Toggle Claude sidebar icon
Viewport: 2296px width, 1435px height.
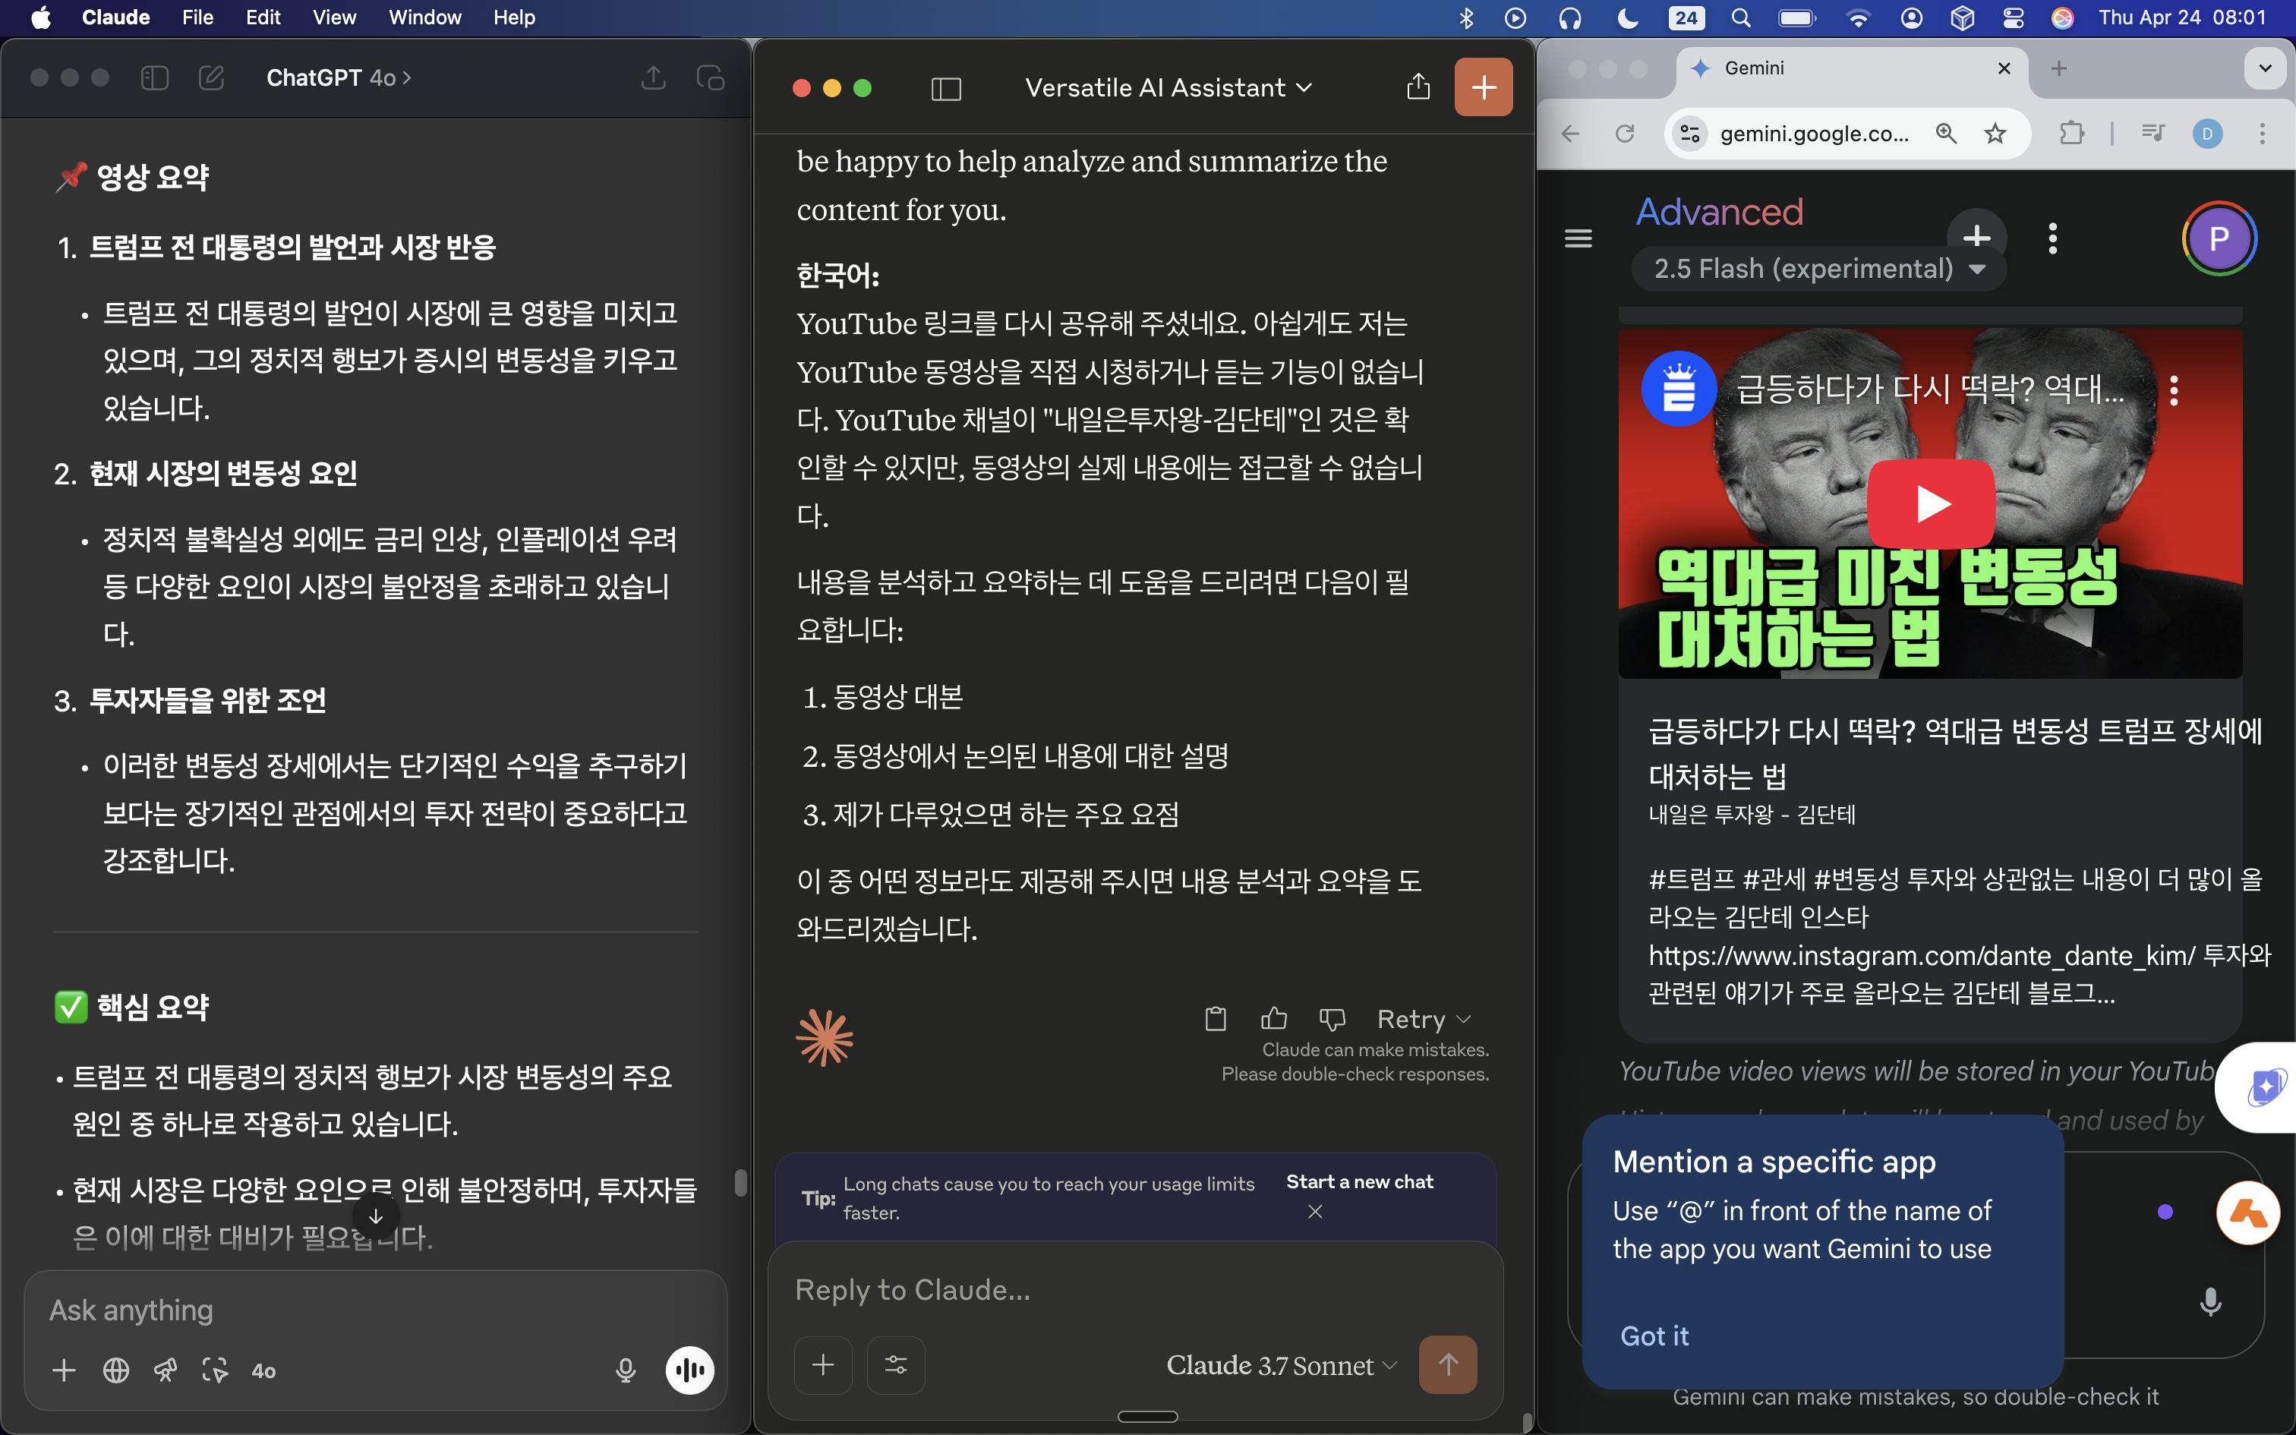click(x=946, y=88)
